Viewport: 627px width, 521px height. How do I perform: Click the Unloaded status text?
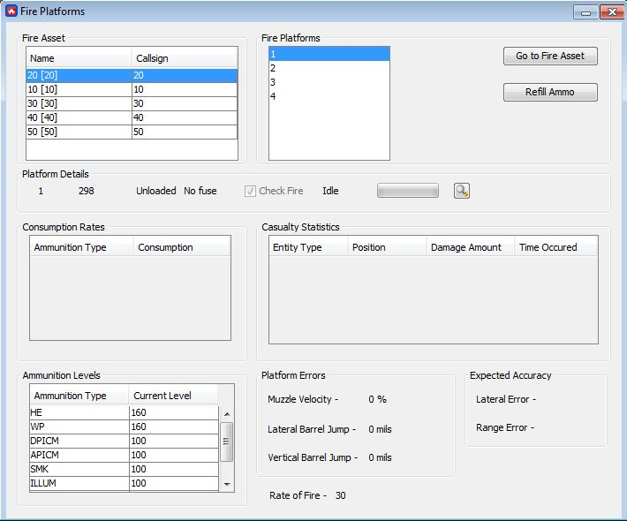coord(156,191)
